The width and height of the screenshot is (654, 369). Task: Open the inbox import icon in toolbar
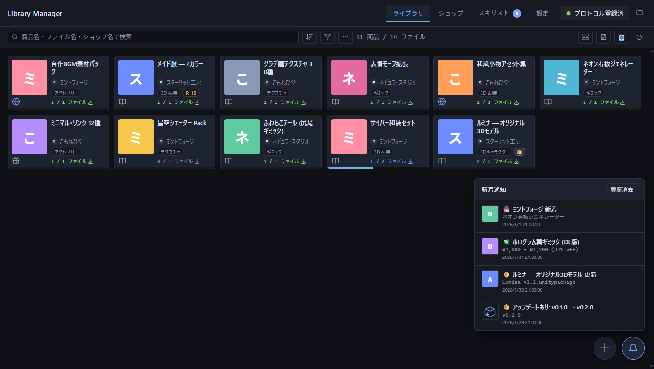click(x=621, y=37)
